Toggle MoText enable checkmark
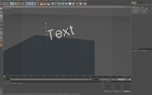The width and height of the screenshot is (152, 95). pos(143,11)
